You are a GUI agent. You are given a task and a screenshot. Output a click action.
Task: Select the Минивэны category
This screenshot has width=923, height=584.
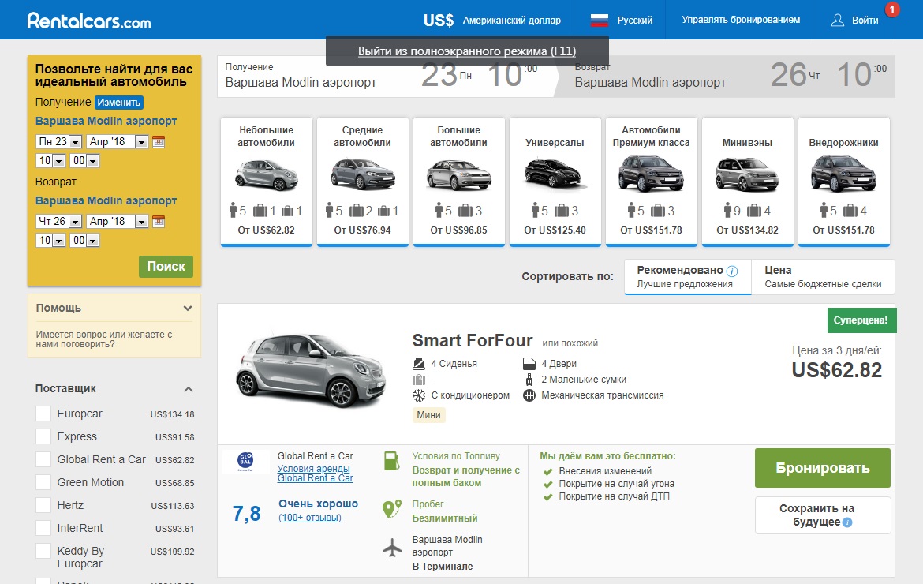(748, 182)
